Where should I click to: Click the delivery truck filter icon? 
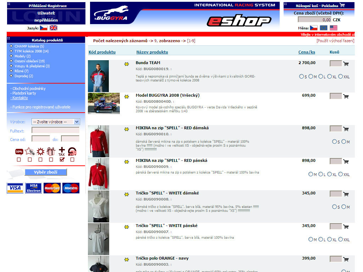(72, 152)
